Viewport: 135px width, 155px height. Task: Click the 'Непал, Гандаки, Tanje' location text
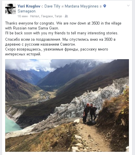pyautogui.click(x=46, y=16)
